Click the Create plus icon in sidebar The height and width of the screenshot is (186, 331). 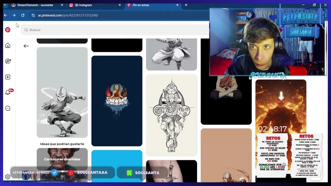[x=8, y=77]
